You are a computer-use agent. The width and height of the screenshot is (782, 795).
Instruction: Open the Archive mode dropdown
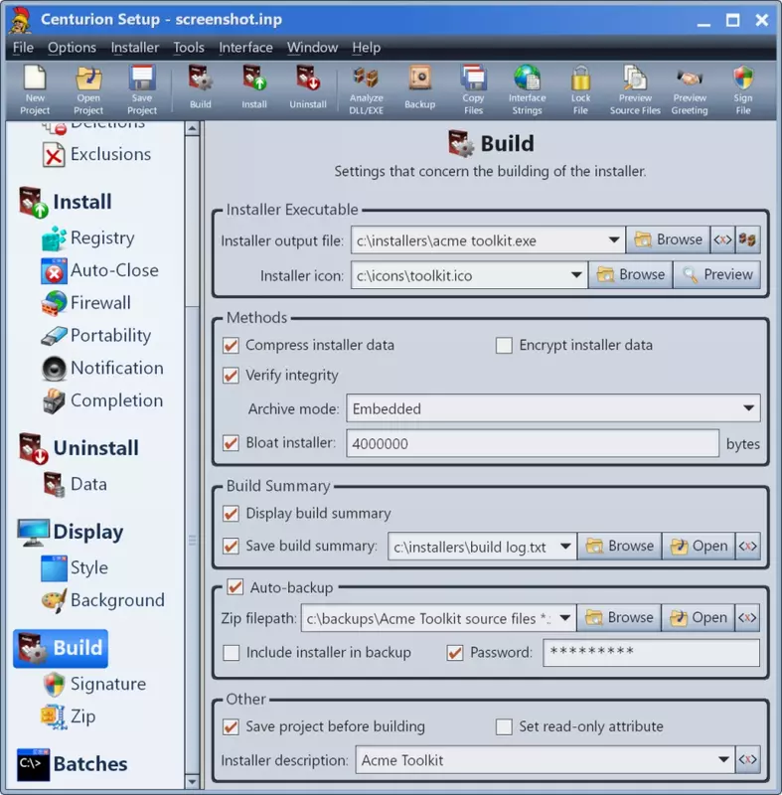pos(748,408)
